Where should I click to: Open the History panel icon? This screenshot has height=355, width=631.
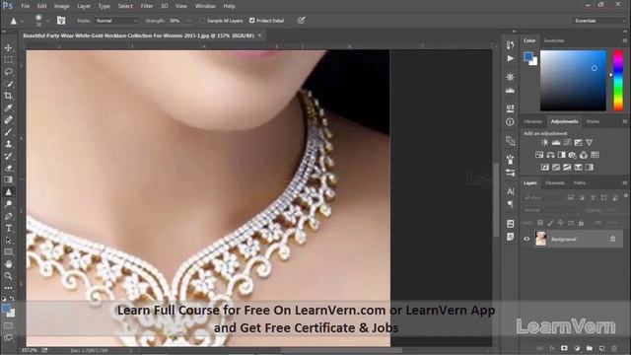click(510, 44)
